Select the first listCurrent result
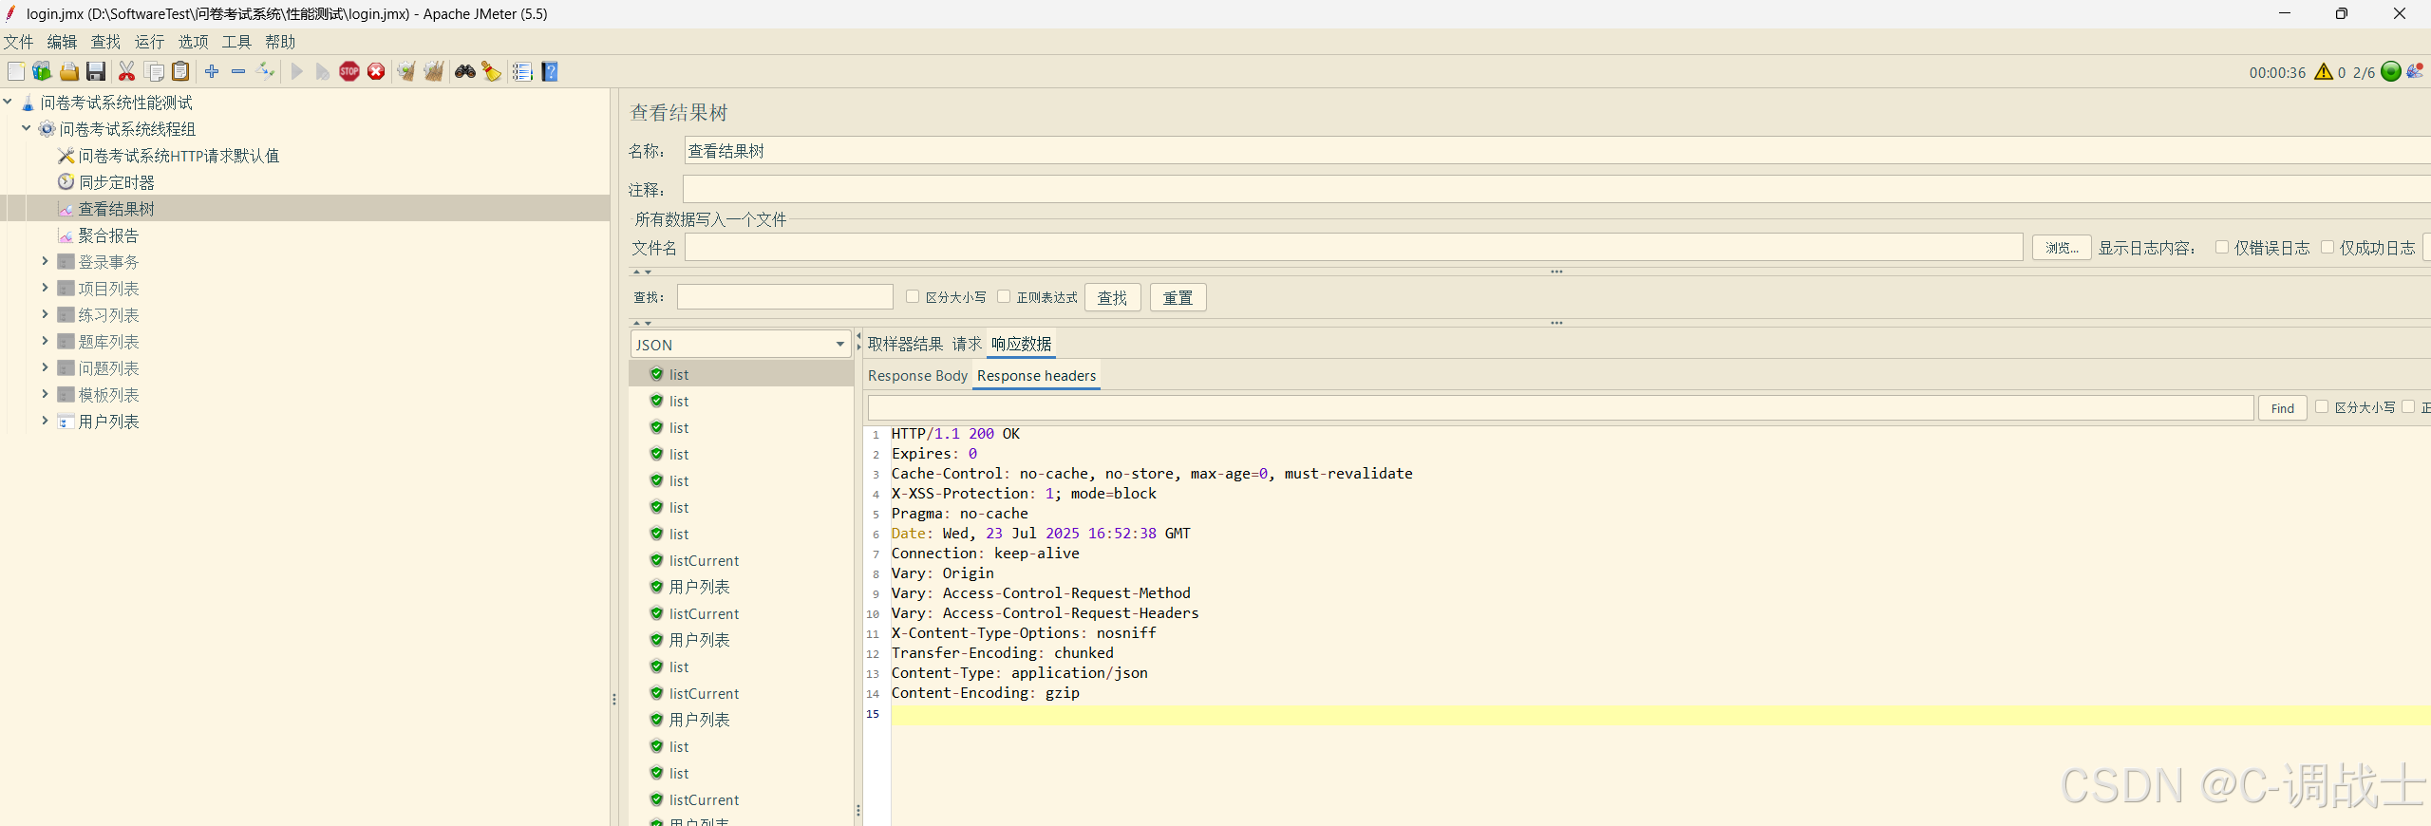Viewport: 2431px width, 826px height. [704, 561]
